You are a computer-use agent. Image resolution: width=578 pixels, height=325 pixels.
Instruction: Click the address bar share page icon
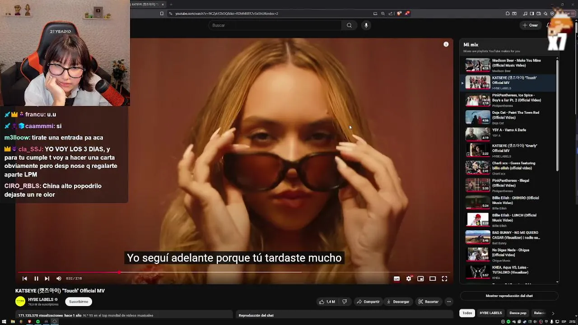tap(391, 14)
